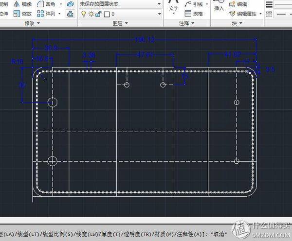Click the 厚度(T) command option
The image size is (292, 241).
(x=111, y=234)
